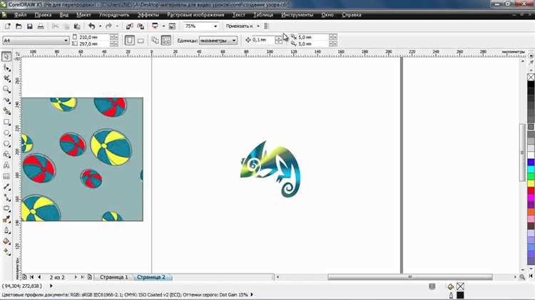Select the Freehand drawing tool
The image size is (535, 300).
pyautogui.click(x=6, y=100)
